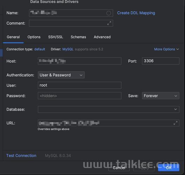Screen dimensions: 185x175
Task: Expand the Database dropdown chevron
Action: pyautogui.click(x=176, y=109)
